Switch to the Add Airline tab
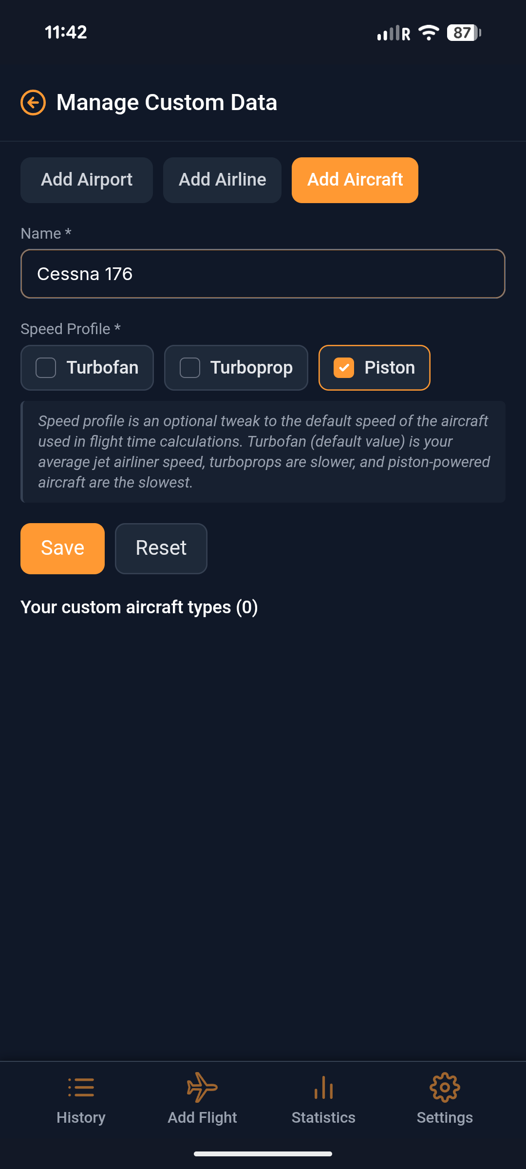Image resolution: width=526 pixels, height=1169 pixels. (x=222, y=180)
